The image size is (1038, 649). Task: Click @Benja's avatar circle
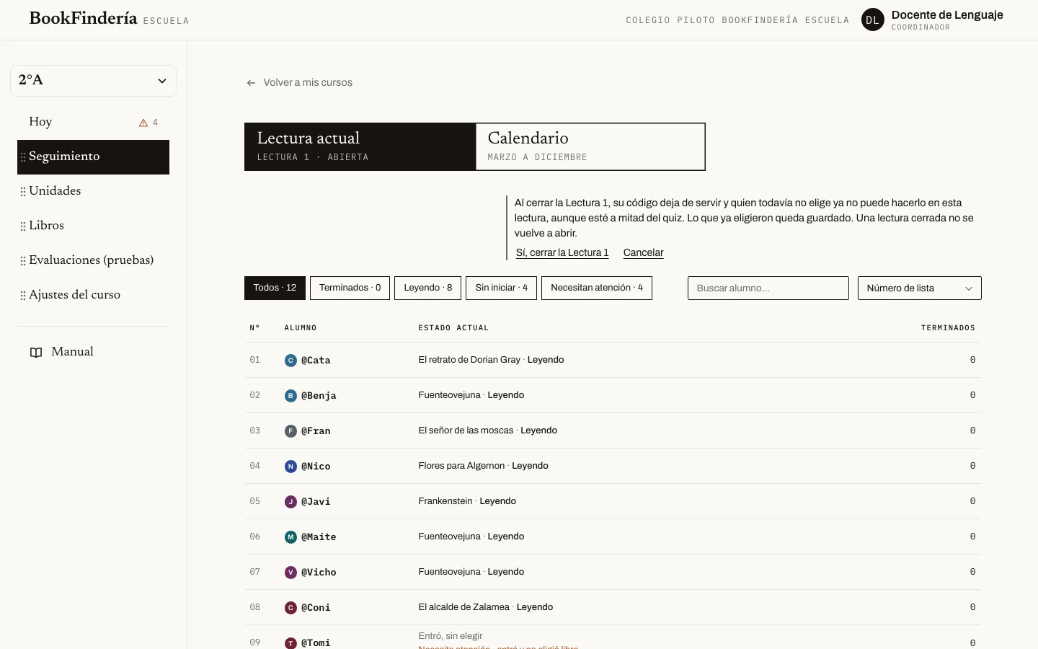point(290,396)
